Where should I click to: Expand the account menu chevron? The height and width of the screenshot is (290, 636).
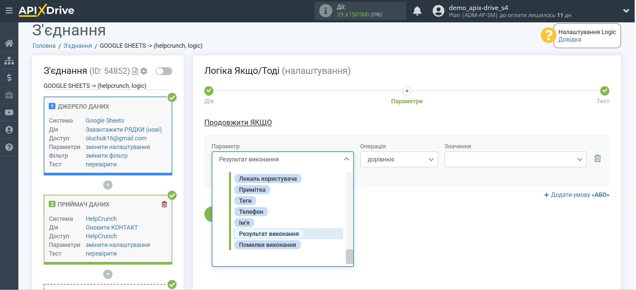(626, 11)
